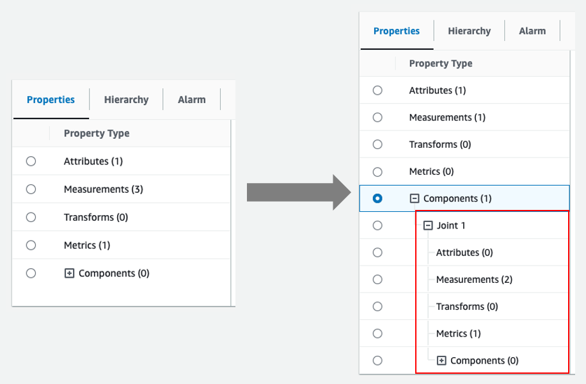Screen dimensions: 586x384
Task: Collapse the Joint 1 minus icon
Action: click(x=428, y=225)
